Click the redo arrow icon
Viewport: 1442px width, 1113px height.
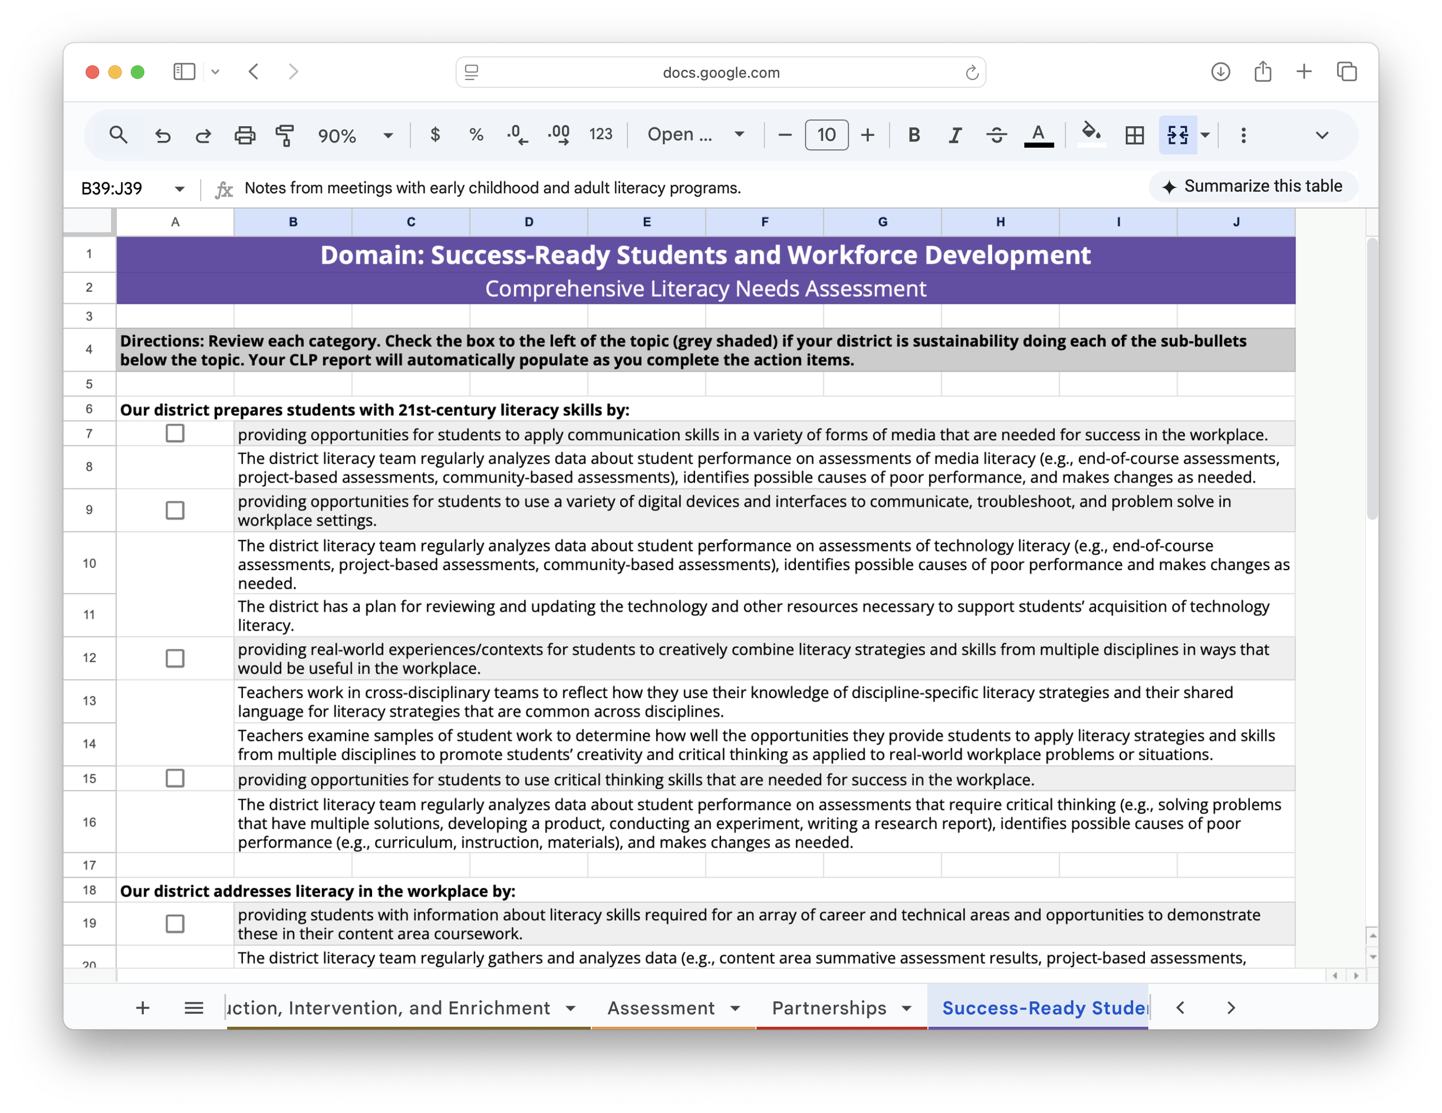coord(204,135)
